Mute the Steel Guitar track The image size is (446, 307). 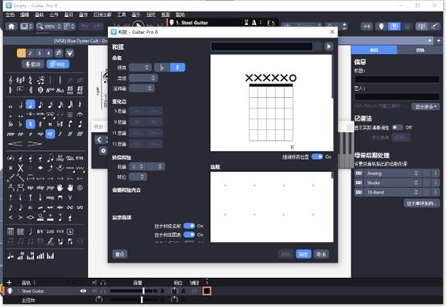(95, 291)
